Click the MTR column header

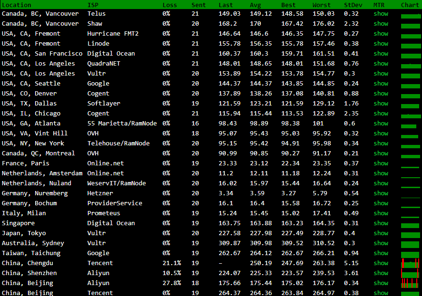(x=379, y=5)
